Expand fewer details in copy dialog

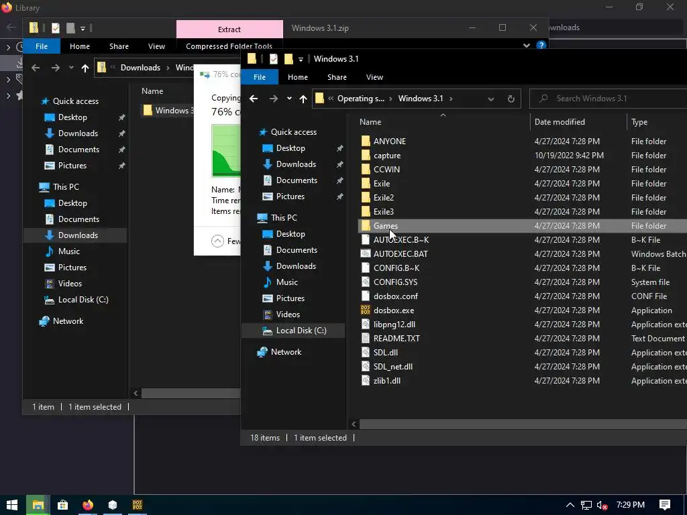(x=225, y=241)
